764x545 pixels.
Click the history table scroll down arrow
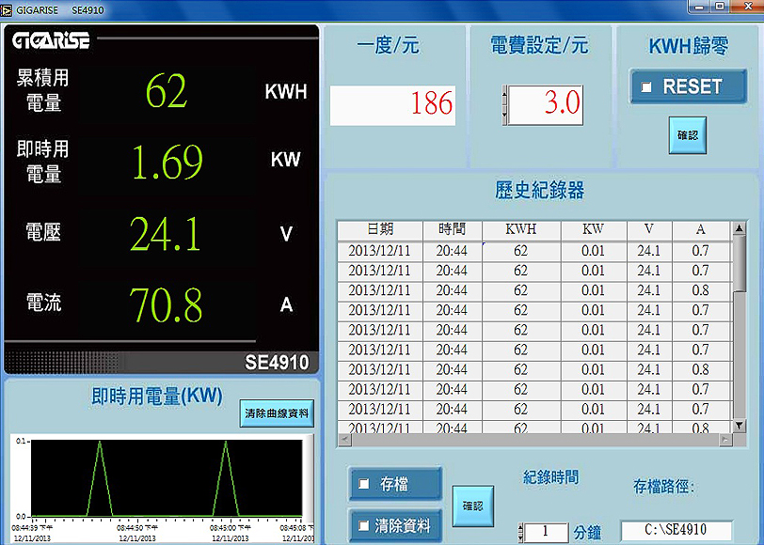(x=740, y=426)
